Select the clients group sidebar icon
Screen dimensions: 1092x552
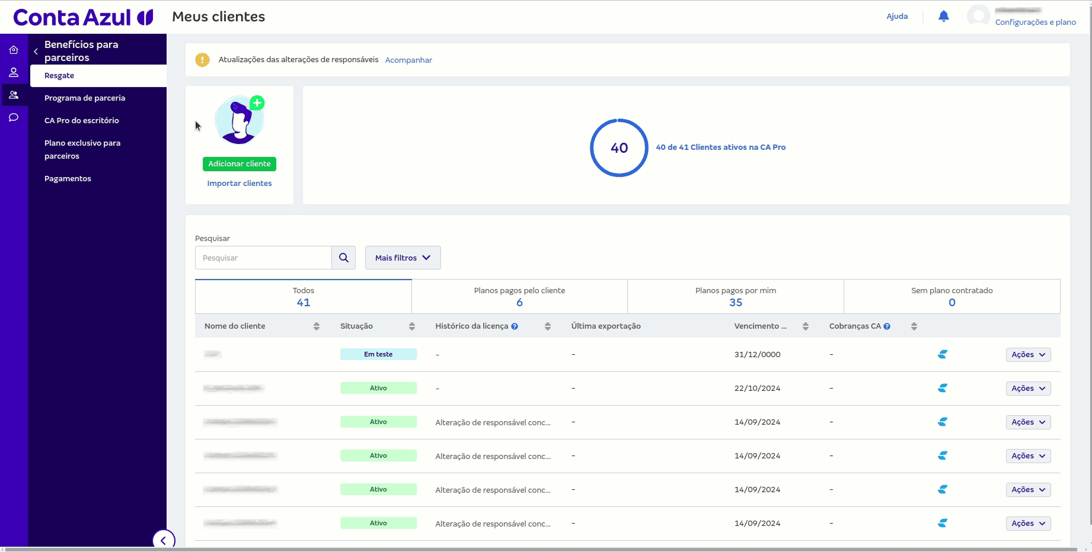14,95
